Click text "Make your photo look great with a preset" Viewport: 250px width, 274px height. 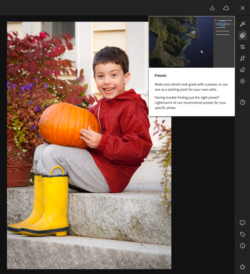click(186, 84)
